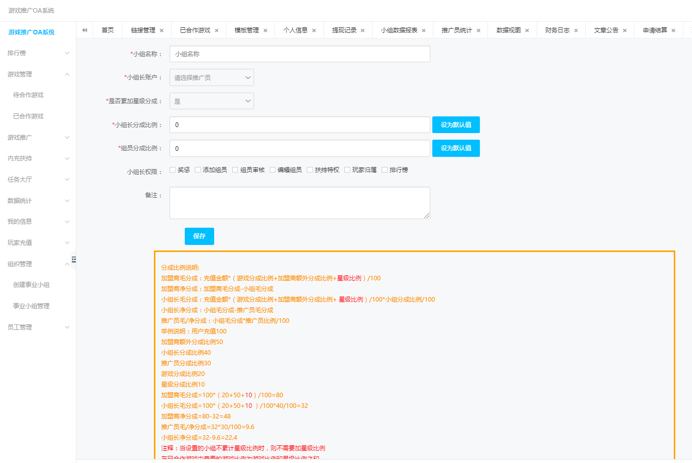Close the 模板管理 tab
This screenshot has width=692, height=463.
click(x=265, y=31)
